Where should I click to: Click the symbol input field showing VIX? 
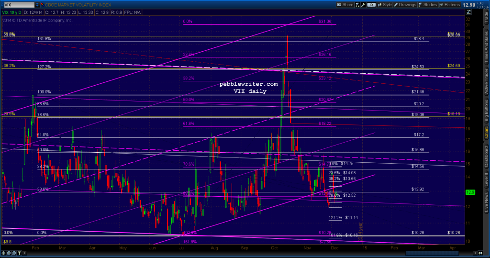click(x=19, y=5)
